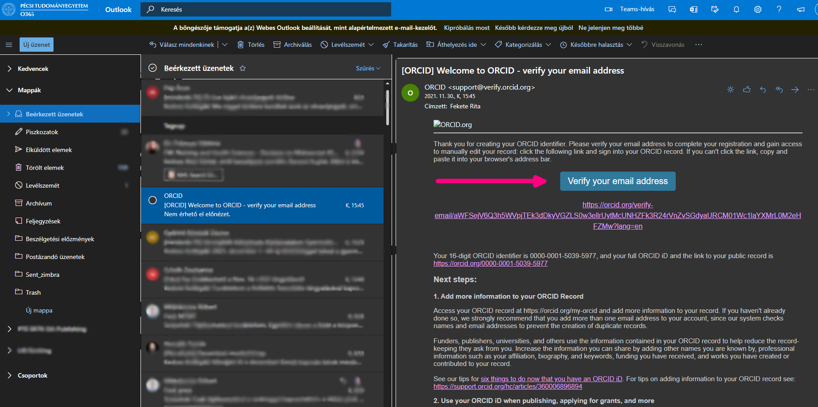The width and height of the screenshot is (818, 407).
Task: Click the search magnifier icon
Action: (151, 9)
